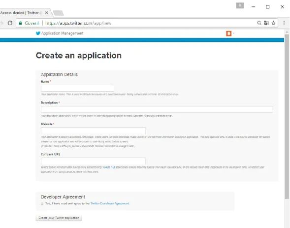Close the Access denied Twitter tab
The image size is (290, 228).
pyautogui.click(x=47, y=13)
